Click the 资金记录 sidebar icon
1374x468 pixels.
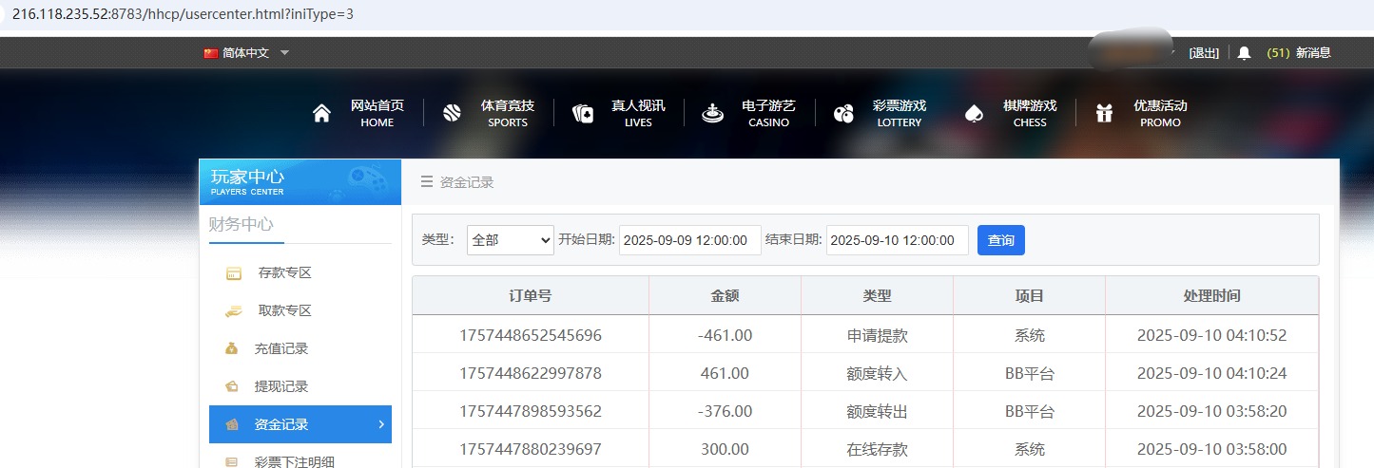(231, 425)
